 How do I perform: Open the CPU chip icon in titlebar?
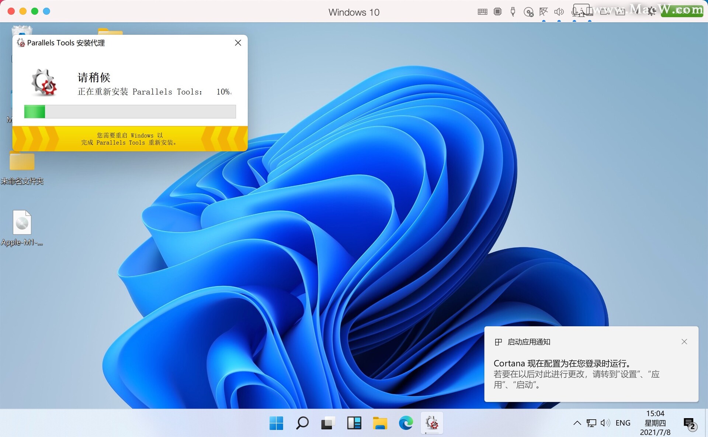497,12
